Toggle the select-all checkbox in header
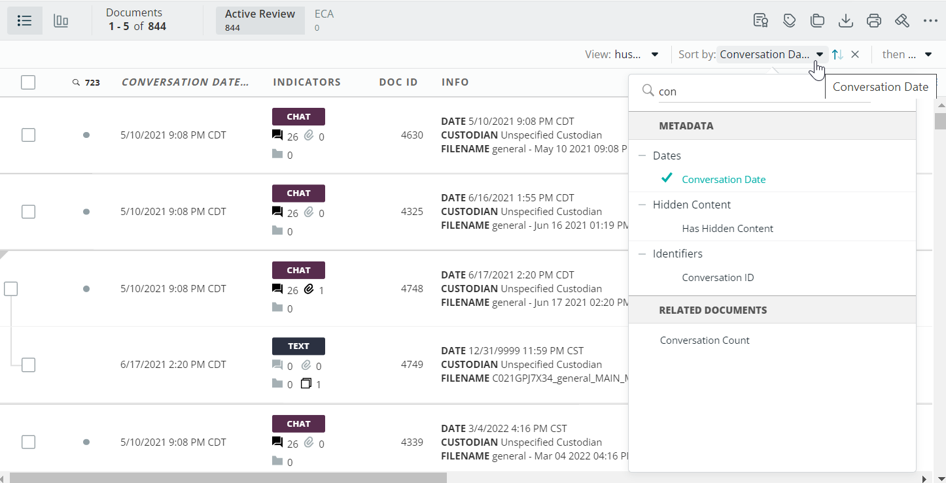 (28, 82)
